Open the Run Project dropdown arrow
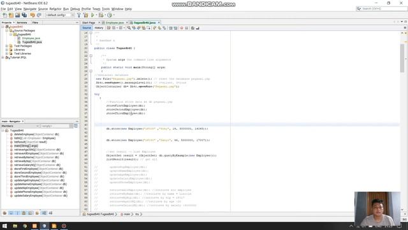This screenshot has width=408, height=230. click(x=96, y=15)
